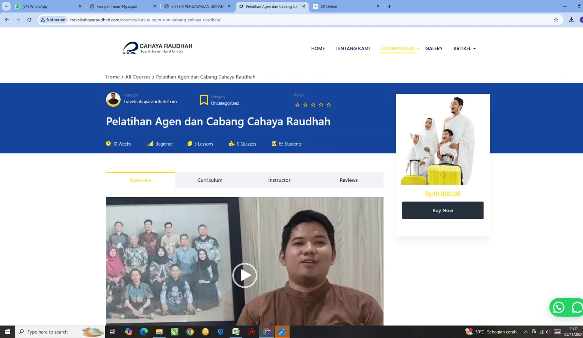Click the 10 Weeks clock icon
Screen dimensions: 583x338
click(x=108, y=143)
